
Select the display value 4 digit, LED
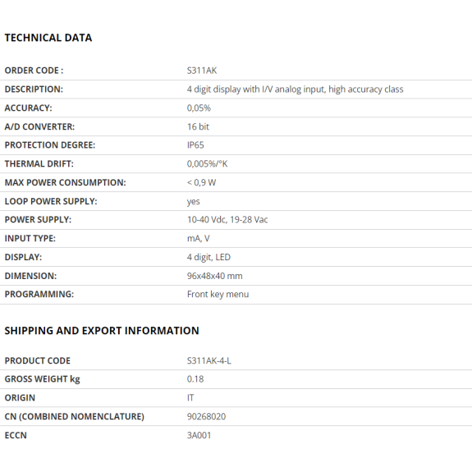point(209,258)
